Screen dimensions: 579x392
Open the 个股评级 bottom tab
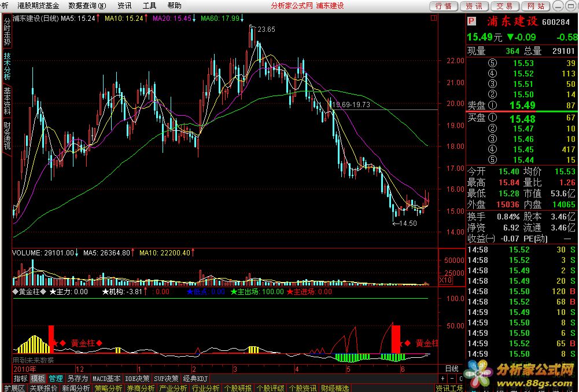coord(270,389)
